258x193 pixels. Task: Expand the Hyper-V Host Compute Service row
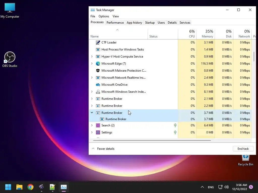tap(92, 57)
